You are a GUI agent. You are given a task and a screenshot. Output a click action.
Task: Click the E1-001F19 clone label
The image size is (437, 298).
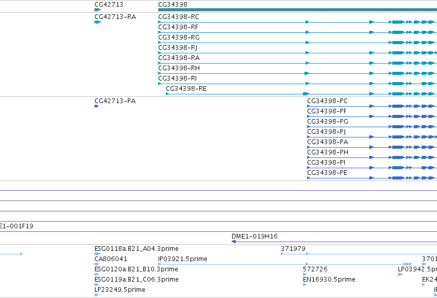tap(16, 226)
